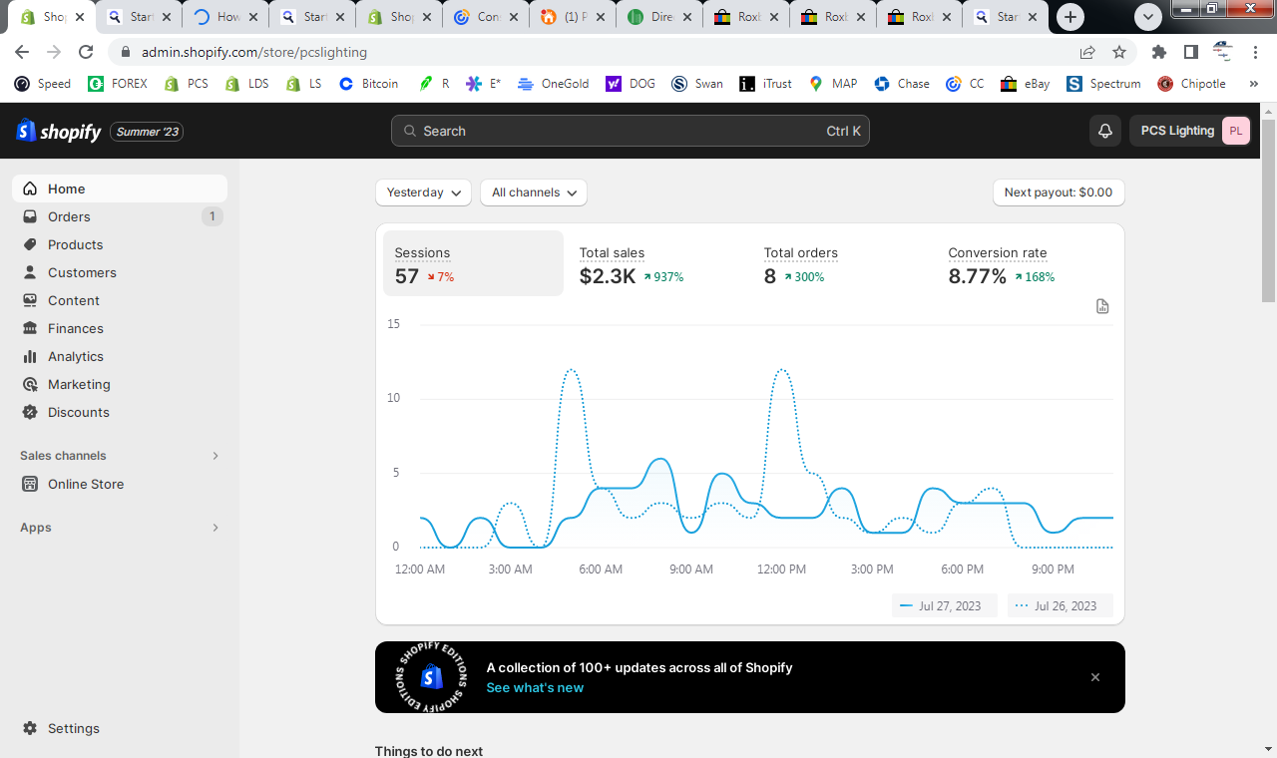
Task: Open the eBay bookmark
Action: (1025, 84)
